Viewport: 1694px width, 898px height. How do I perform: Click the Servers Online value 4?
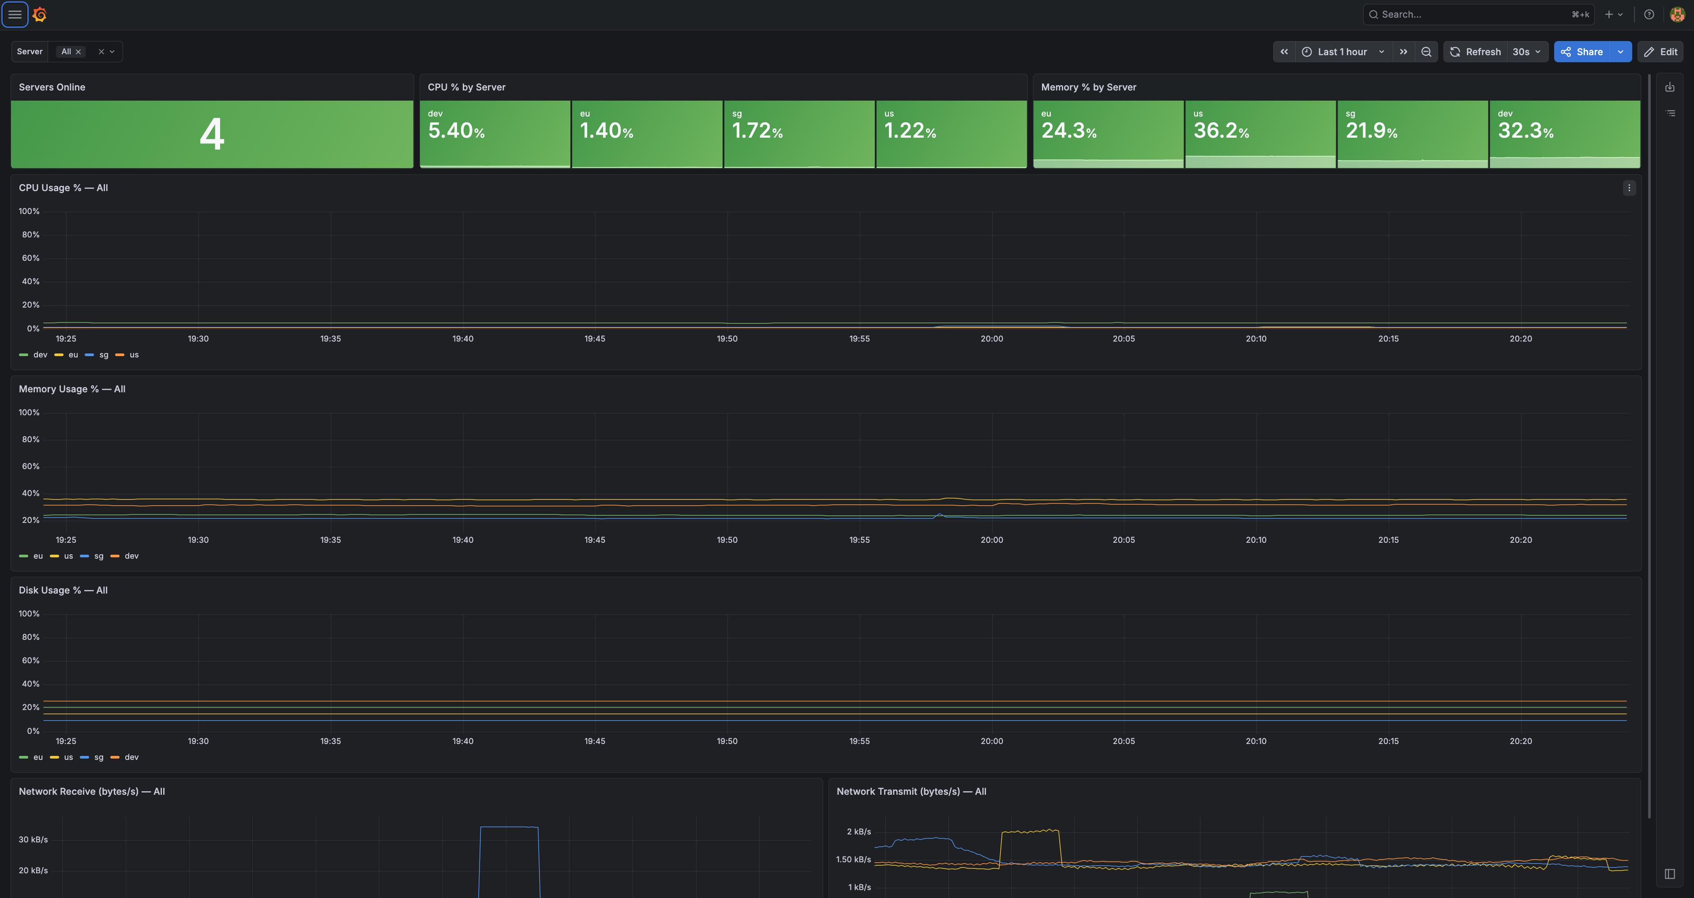point(212,135)
